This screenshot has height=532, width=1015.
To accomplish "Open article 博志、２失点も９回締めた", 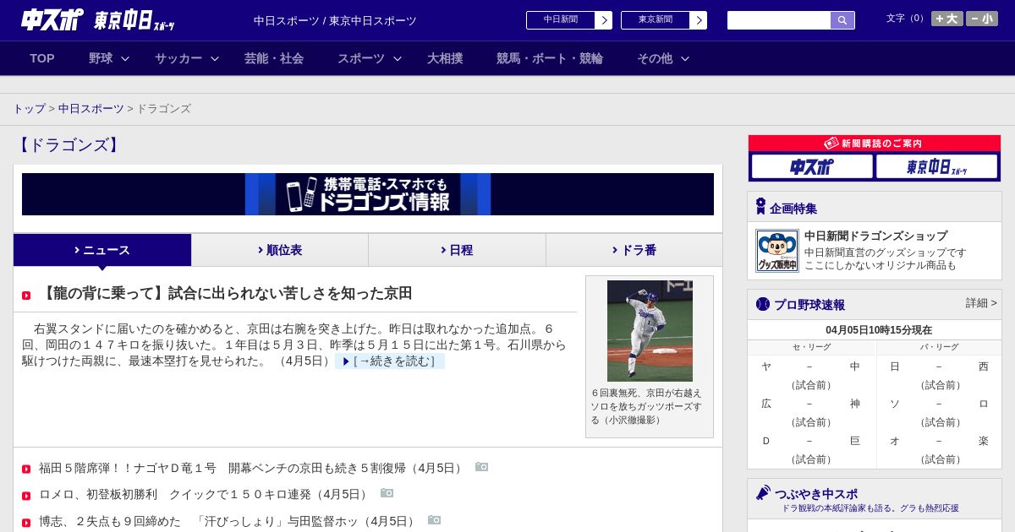I will tap(228, 522).
